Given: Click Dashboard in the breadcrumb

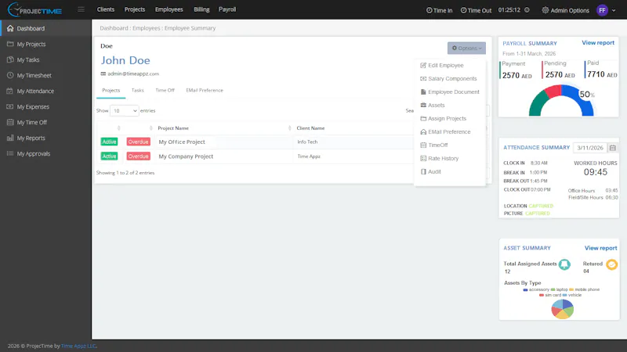Looking at the screenshot, I should [x=114, y=28].
